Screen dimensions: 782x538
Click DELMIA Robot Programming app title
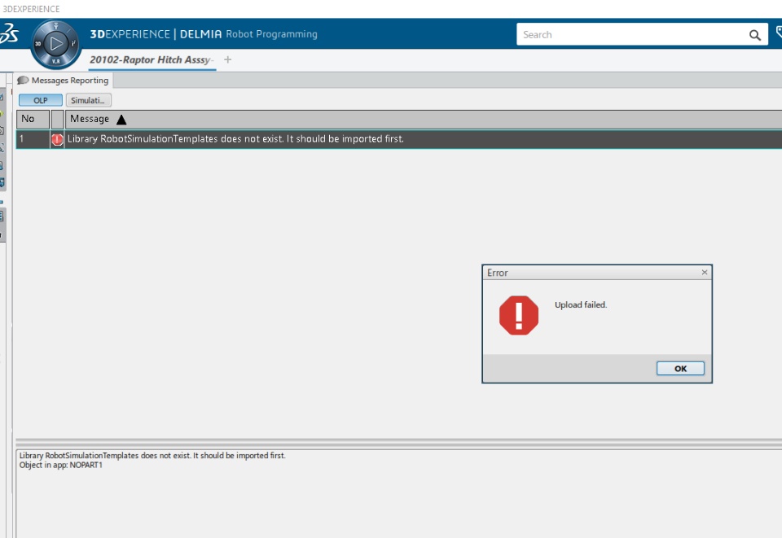tap(248, 34)
